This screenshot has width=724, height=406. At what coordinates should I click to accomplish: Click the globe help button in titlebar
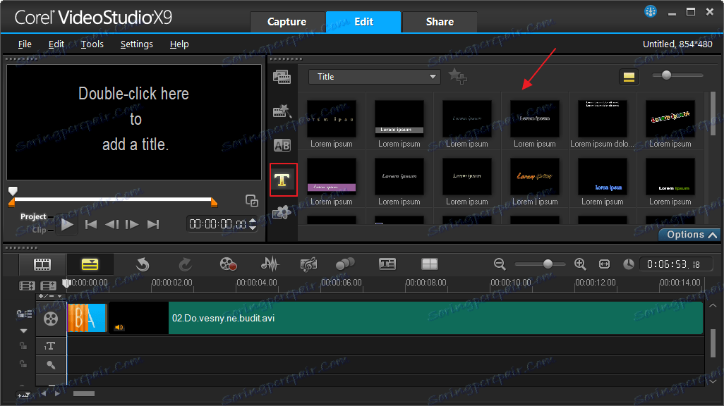(x=649, y=11)
